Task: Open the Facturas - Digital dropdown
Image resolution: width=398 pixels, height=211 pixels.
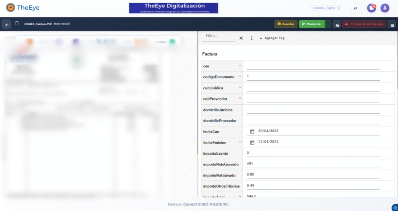Action: tap(325, 8)
